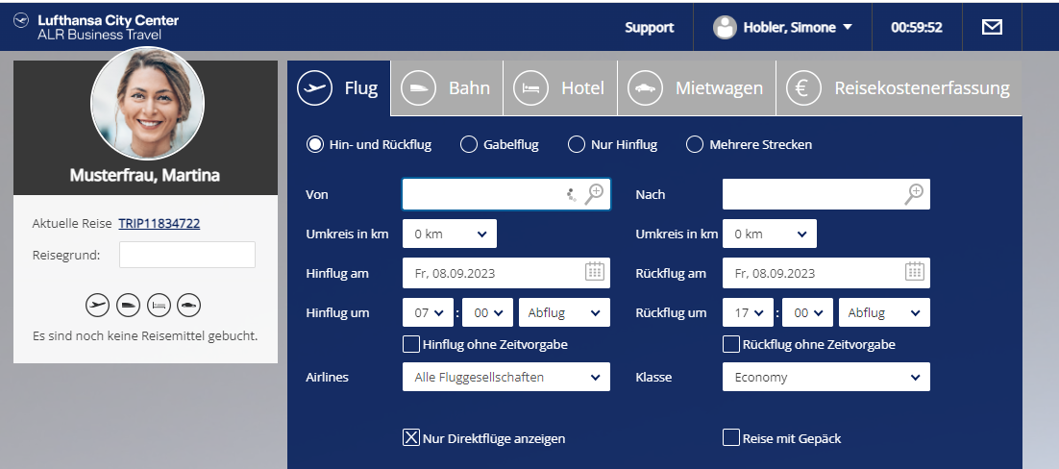Switch to the Bahn tab

(447, 88)
